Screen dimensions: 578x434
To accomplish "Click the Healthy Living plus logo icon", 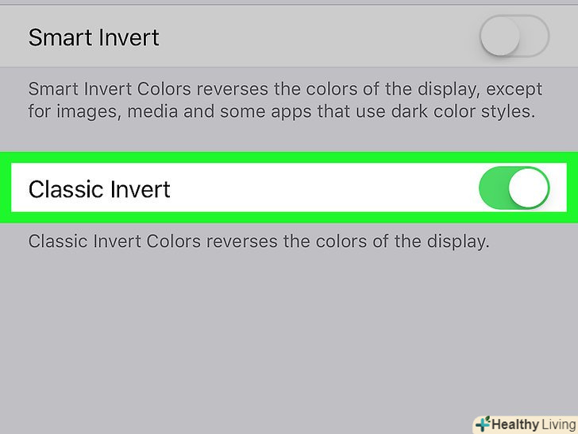I will tap(482, 424).
